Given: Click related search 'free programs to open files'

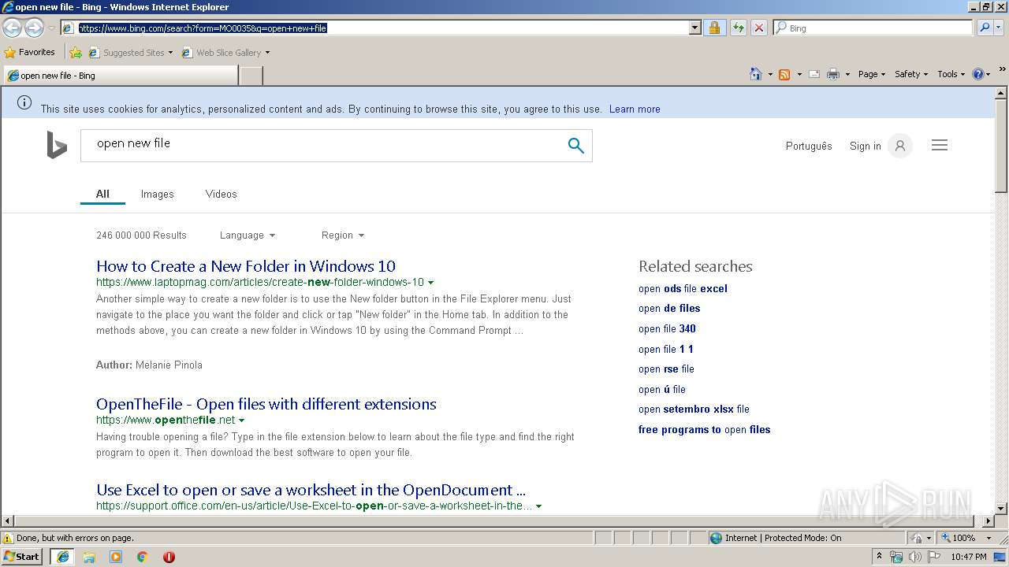Looking at the screenshot, I should [x=705, y=430].
